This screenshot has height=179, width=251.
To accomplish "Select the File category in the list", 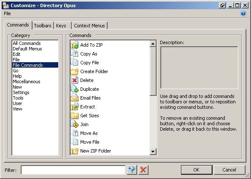I will click(x=16, y=60).
